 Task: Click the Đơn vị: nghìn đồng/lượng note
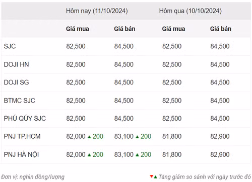click(x=33, y=177)
